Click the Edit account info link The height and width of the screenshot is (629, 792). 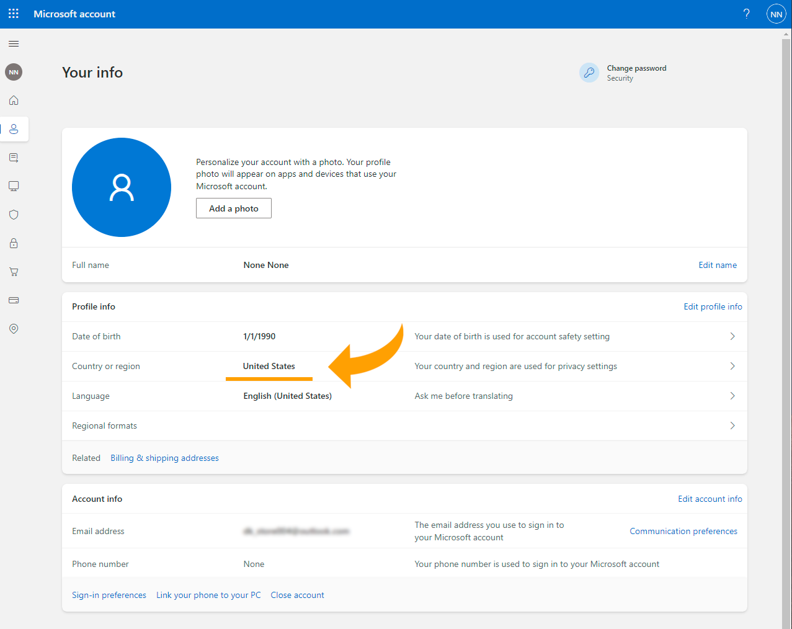click(x=710, y=499)
